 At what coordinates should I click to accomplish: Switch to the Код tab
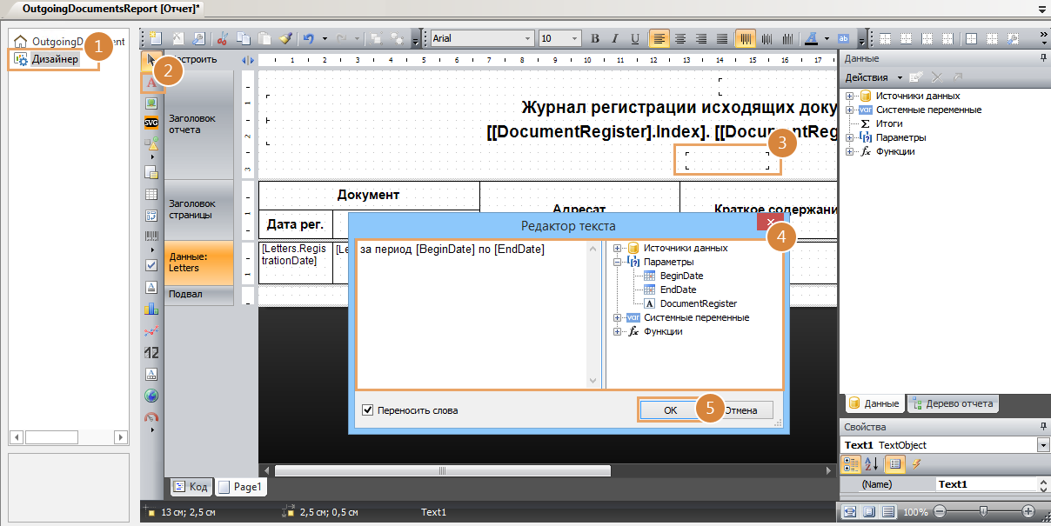coord(191,487)
